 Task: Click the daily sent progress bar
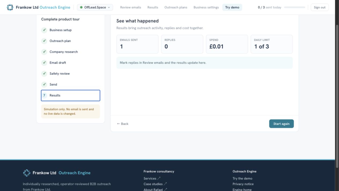(295, 8)
